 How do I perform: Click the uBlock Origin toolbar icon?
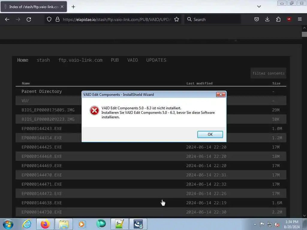pyautogui.click(x=289, y=19)
